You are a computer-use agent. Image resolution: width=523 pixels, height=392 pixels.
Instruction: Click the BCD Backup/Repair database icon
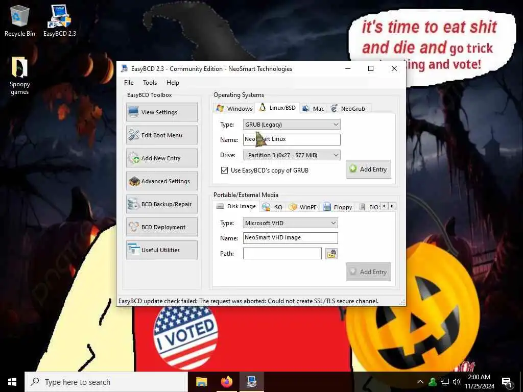[x=134, y=204]
